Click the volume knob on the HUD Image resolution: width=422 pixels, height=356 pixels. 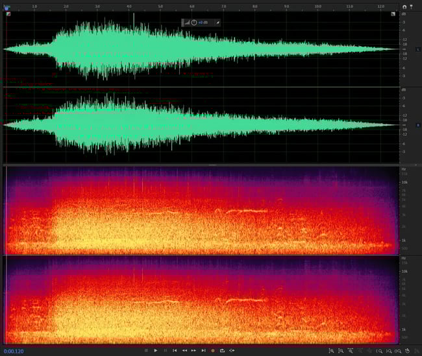pos(193,22)
